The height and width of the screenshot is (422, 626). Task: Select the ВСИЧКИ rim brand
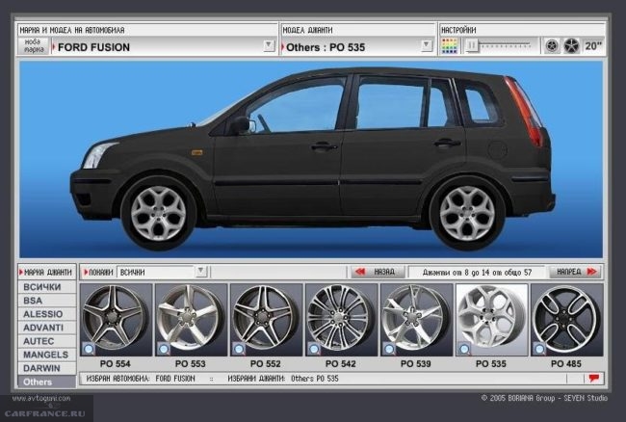[47, 287]
